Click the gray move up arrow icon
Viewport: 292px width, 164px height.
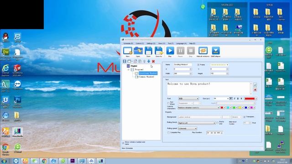tap(144, 61)
